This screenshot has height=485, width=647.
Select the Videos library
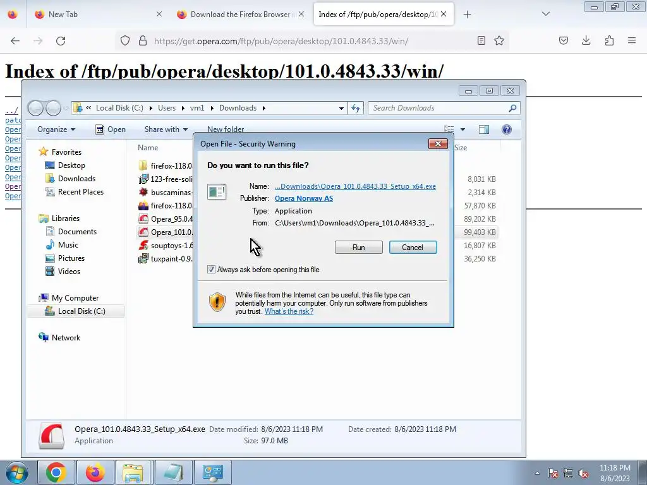tap(69, 272)
